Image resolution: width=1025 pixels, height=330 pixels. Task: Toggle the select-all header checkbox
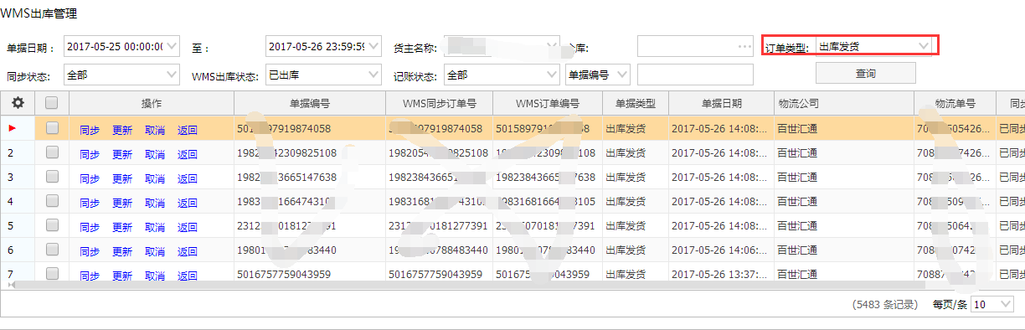point(52,103)
